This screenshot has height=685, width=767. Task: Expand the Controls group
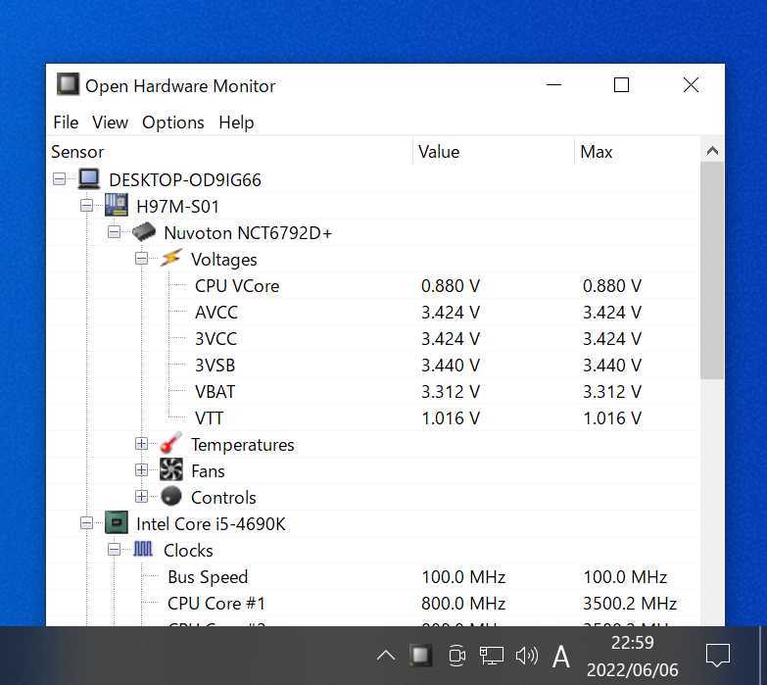coord(141,496)
